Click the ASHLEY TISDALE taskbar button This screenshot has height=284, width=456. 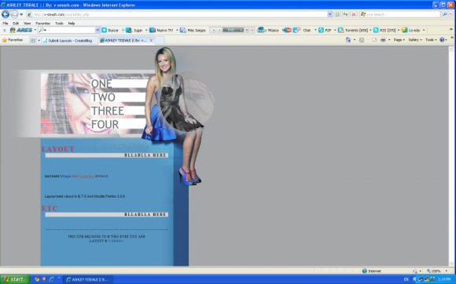(87, 279)
